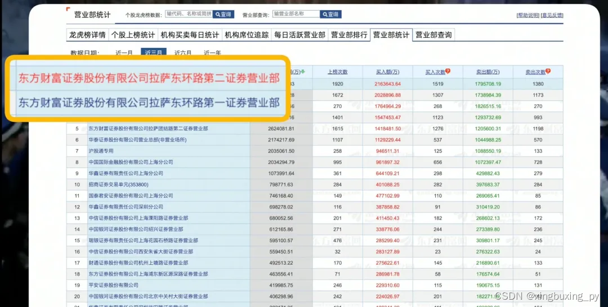Click the sell amount 309801.17

pyautogui.click(x=488, y=241)
